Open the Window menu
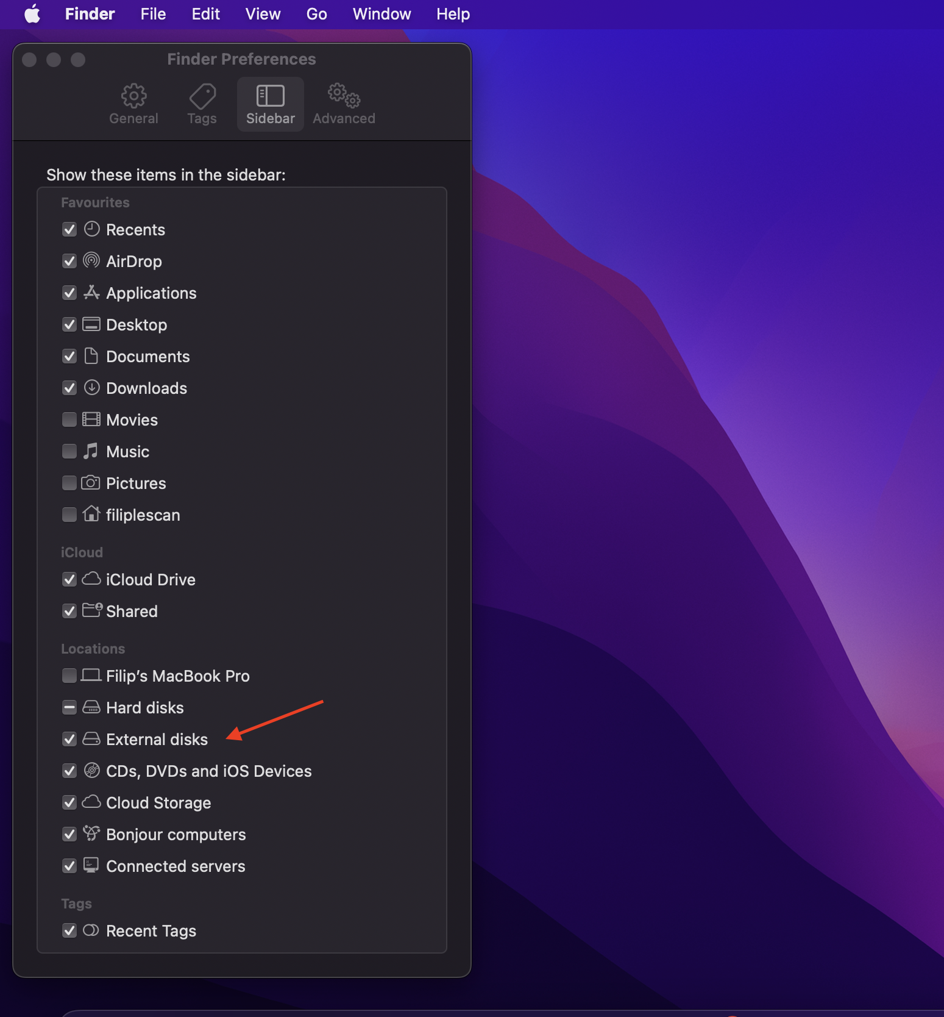 pos(382,13)
